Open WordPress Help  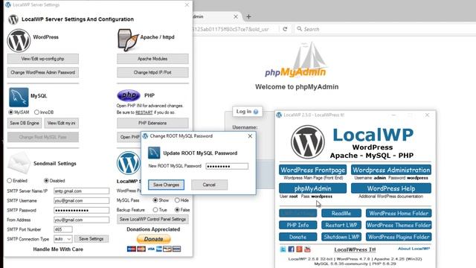[391, 188]
